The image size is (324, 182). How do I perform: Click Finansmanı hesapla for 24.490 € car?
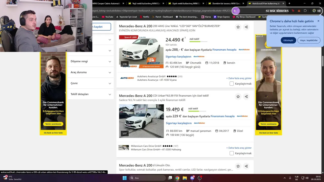[x=224, y=50]
